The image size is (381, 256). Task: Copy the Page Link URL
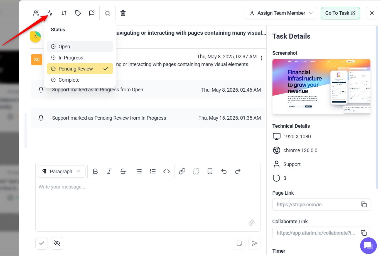[x=363, y=204]
